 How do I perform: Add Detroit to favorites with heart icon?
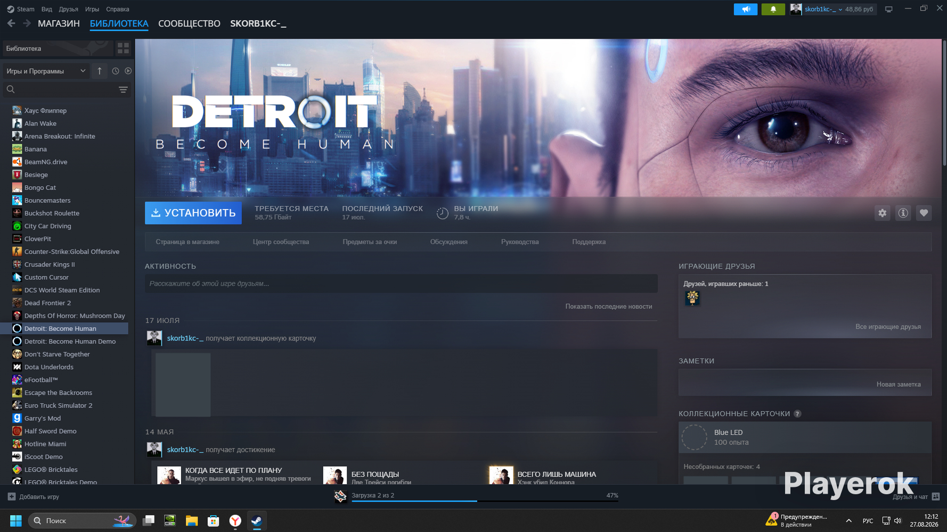pos(924,213)
